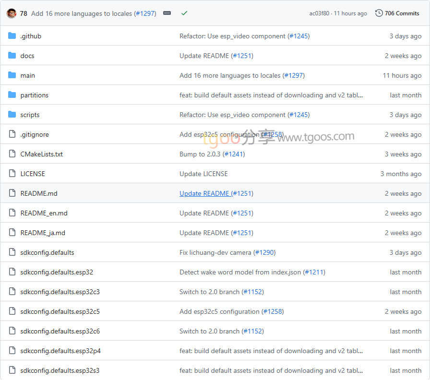The width and height of the screenshot is (430, 380).
Task: Open sdkconfig.defaults.esp32c3 file
Action: (60, 292)
